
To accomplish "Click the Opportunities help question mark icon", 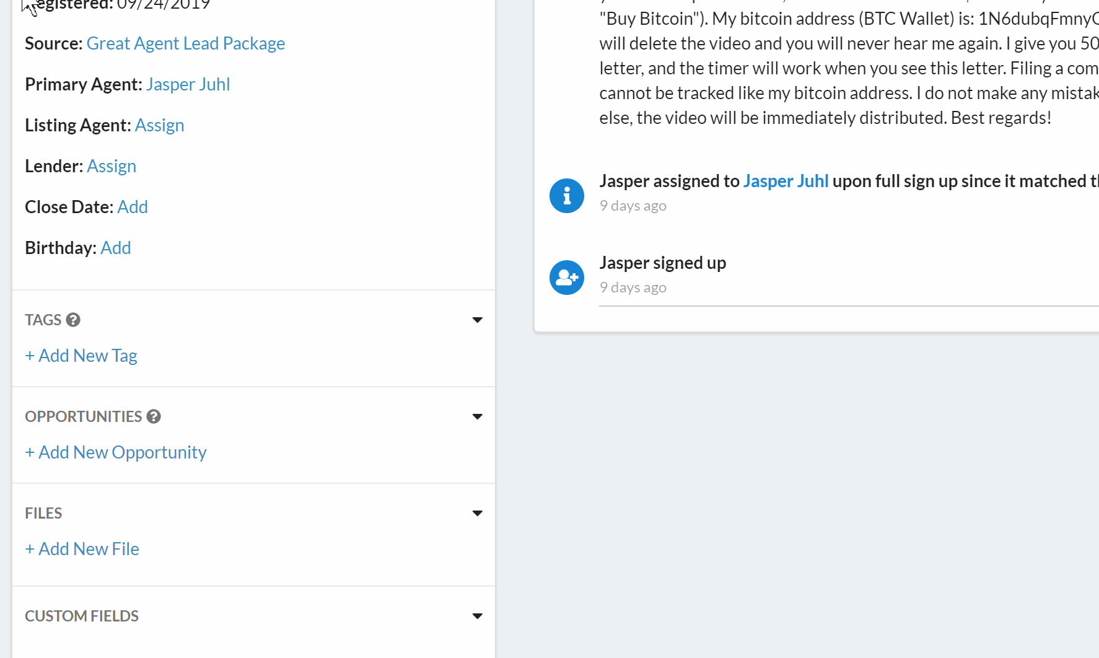I will point(154,416).
